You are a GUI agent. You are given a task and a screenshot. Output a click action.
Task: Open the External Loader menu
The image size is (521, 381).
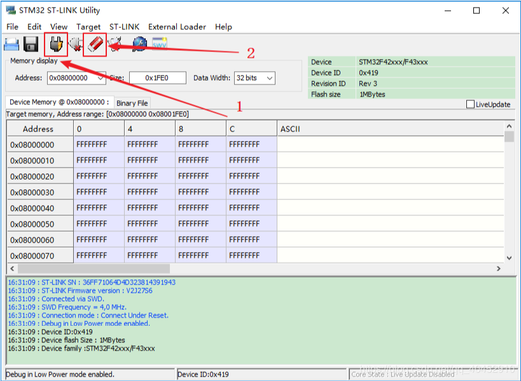177,27
